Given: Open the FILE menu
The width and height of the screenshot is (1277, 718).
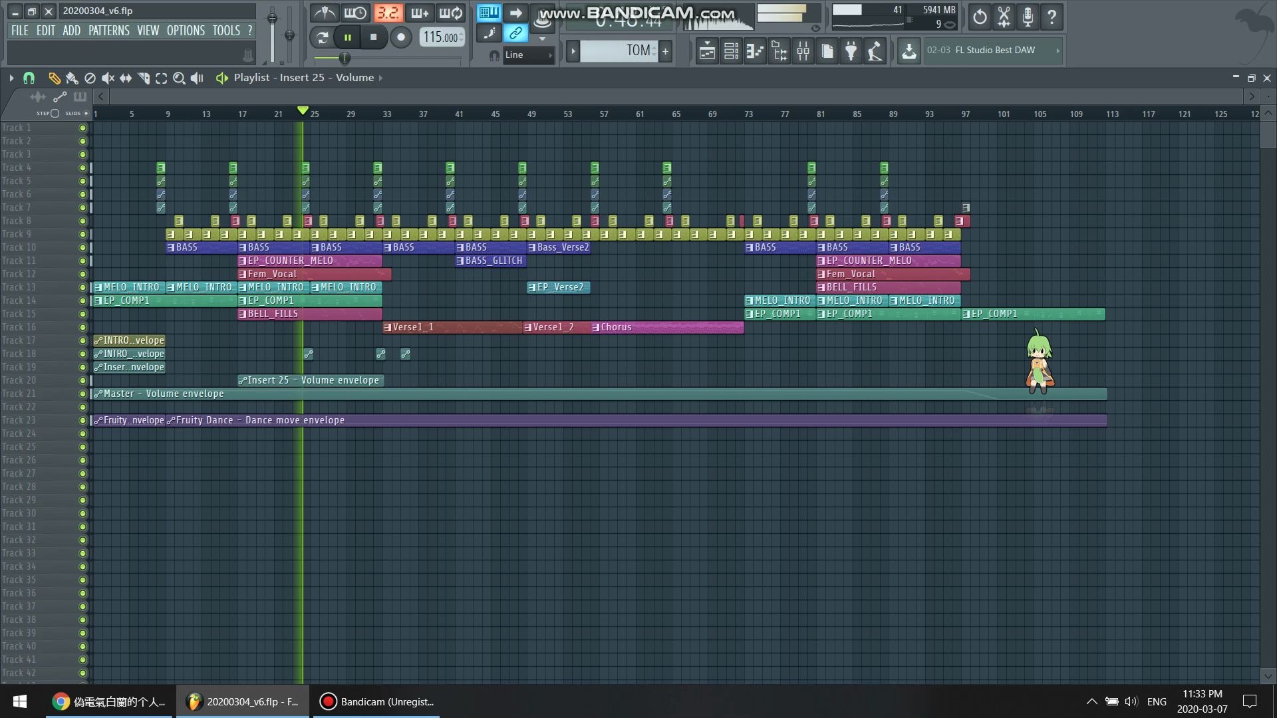Looking at the screenshot, I should point(20,31).
